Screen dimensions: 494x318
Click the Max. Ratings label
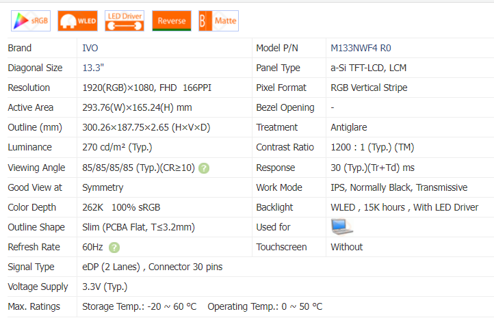(x=34, y=306)
